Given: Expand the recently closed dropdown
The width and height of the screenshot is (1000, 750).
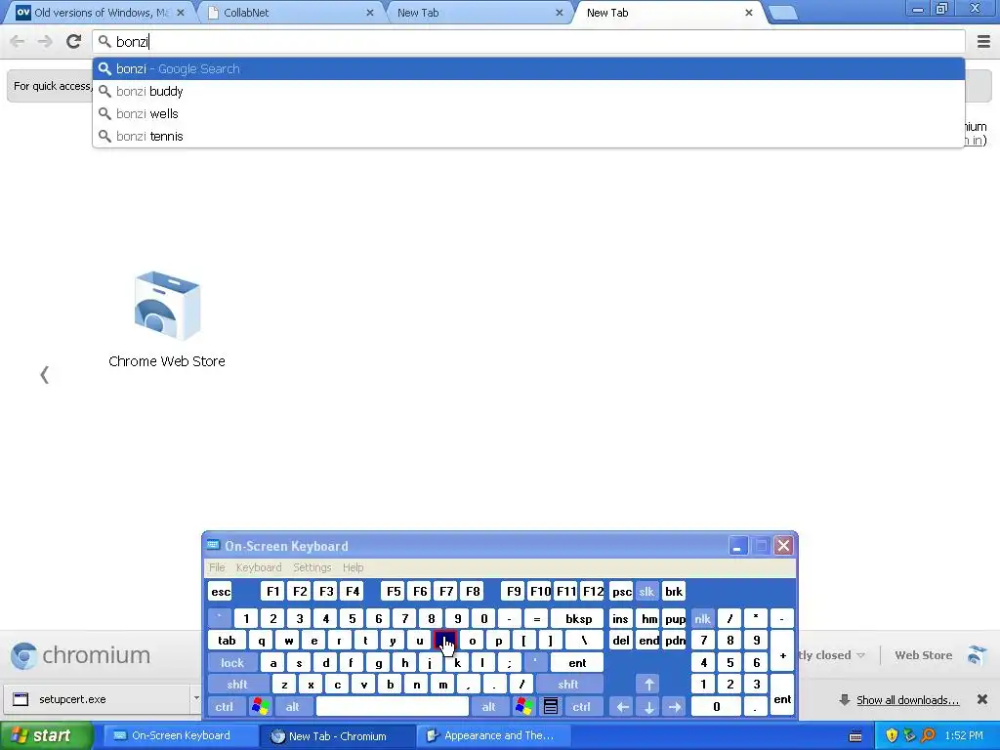Looking at the screenshot, I should click(832, 655).
